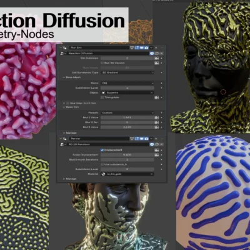The image size is (250, 250).
Task: Remove the Render modifier
Action: 156,139
